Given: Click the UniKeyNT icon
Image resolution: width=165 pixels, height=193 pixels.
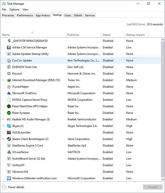Looking at the screenshot, I should point(9,165).
